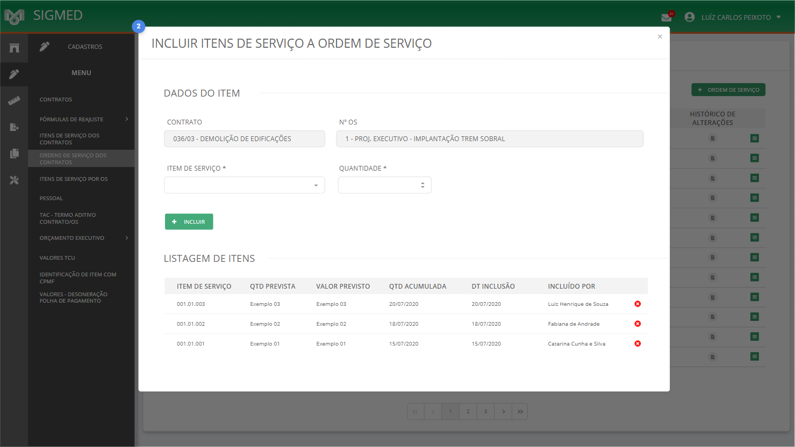Image resolution: width=795 pixels, height=447 pixels.
Task: Open ITENS DE SERVIÇO DOS CONTRATOS menu item
Action: click(69, 139)
